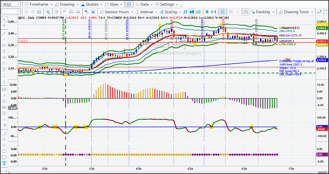
Task: Switch chart type to filled candlesticks
Action: 192,12
